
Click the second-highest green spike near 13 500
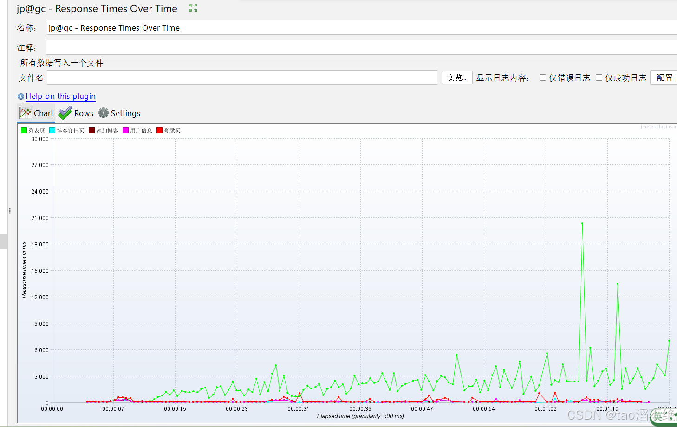click(618, 284)
